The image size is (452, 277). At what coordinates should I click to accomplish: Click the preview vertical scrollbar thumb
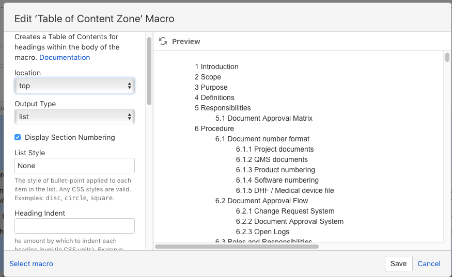pos(447,57)
